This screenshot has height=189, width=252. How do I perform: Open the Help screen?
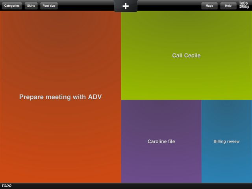228,6
